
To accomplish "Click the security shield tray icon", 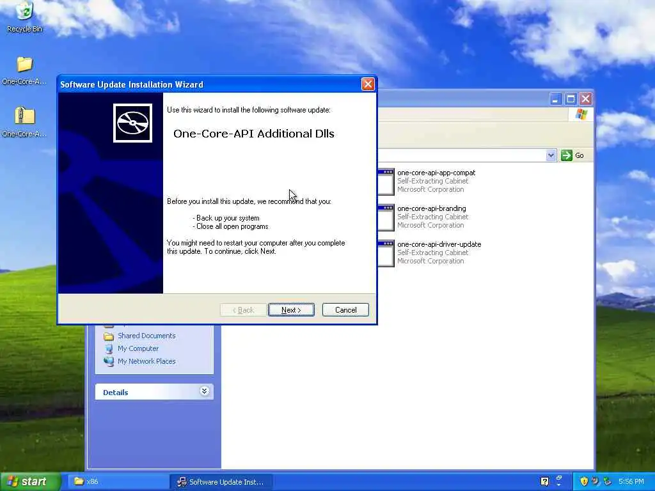I will pyautogui.click(x=584, y=481).
